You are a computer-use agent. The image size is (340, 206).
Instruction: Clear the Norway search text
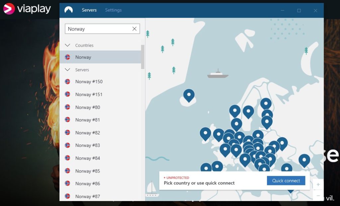click(x=134, y=29)
